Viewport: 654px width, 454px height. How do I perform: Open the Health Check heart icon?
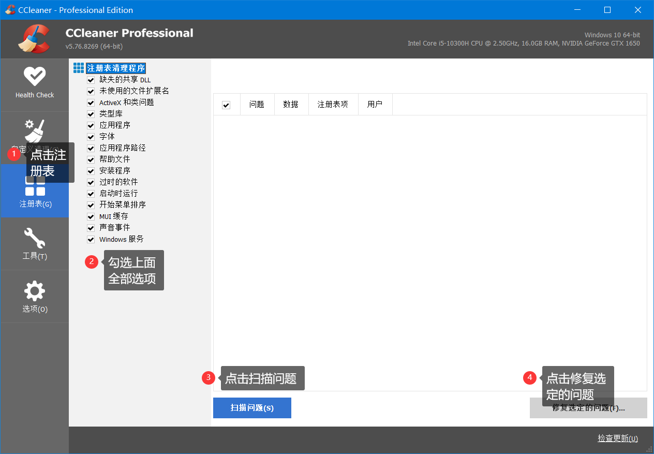(x=35, y=76)
